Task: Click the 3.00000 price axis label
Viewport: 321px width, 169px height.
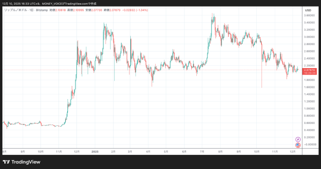Action: point(309,37)
